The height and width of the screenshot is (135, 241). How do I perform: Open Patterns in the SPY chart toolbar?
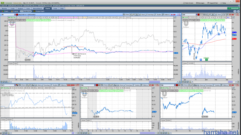tap(62, 85)
